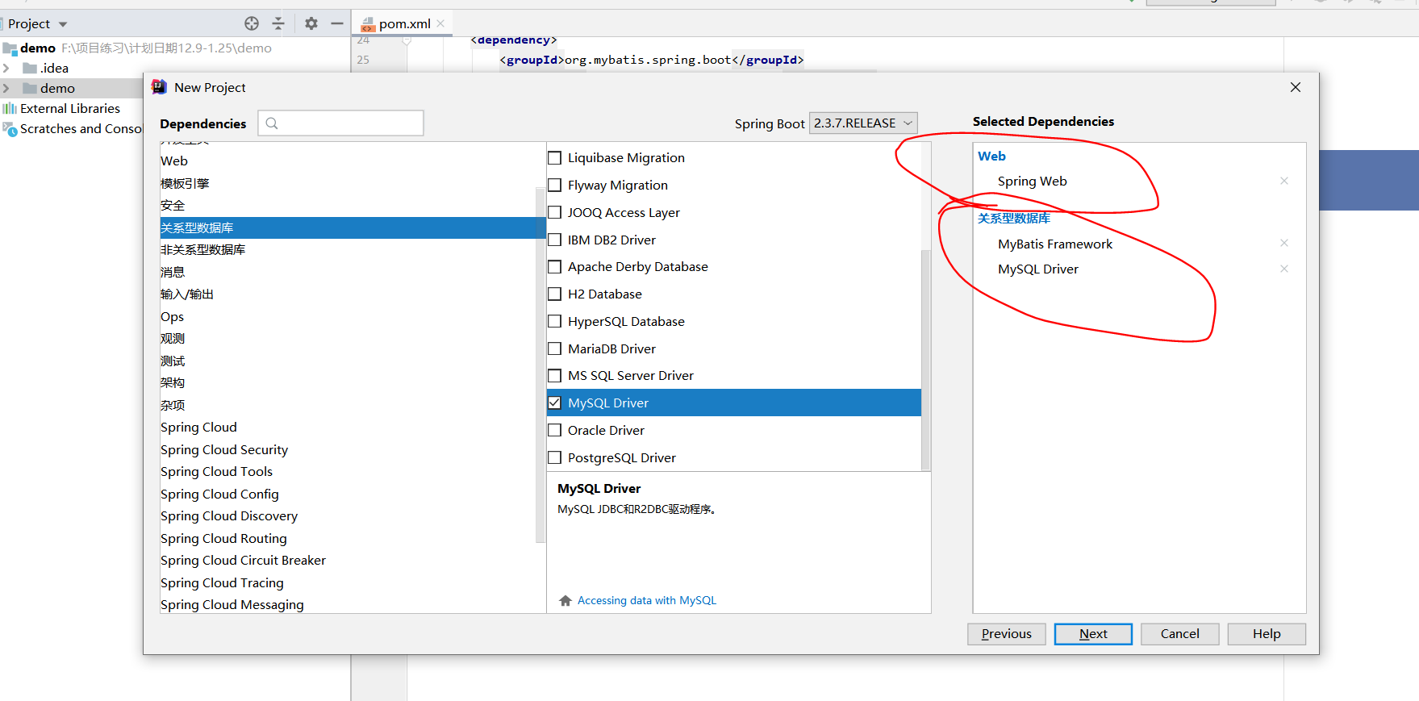
Task: Close the pom.xml tab
Action: tap(440, 23)
